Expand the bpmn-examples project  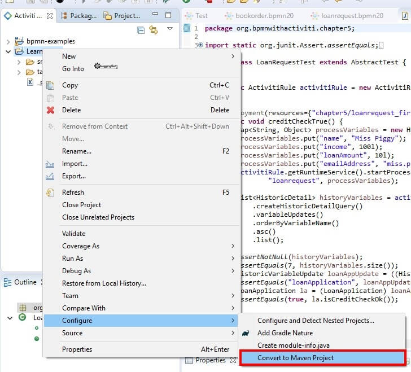tap(8, 41)
